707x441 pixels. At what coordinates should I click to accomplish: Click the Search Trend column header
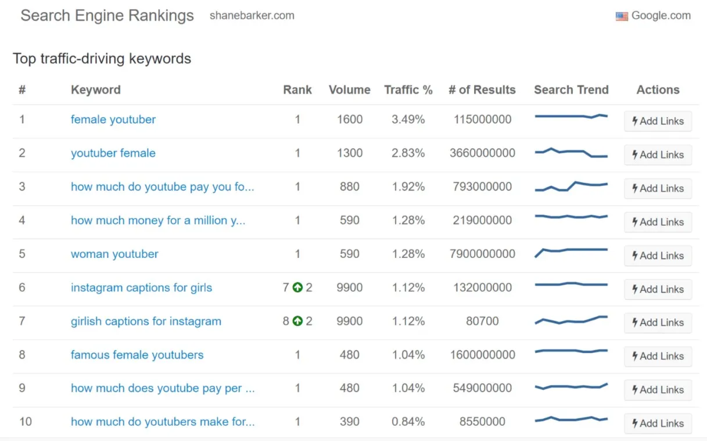(x=571, y=90)
